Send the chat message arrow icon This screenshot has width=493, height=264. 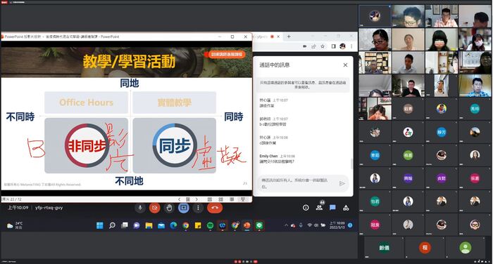[x=342, y=183]
